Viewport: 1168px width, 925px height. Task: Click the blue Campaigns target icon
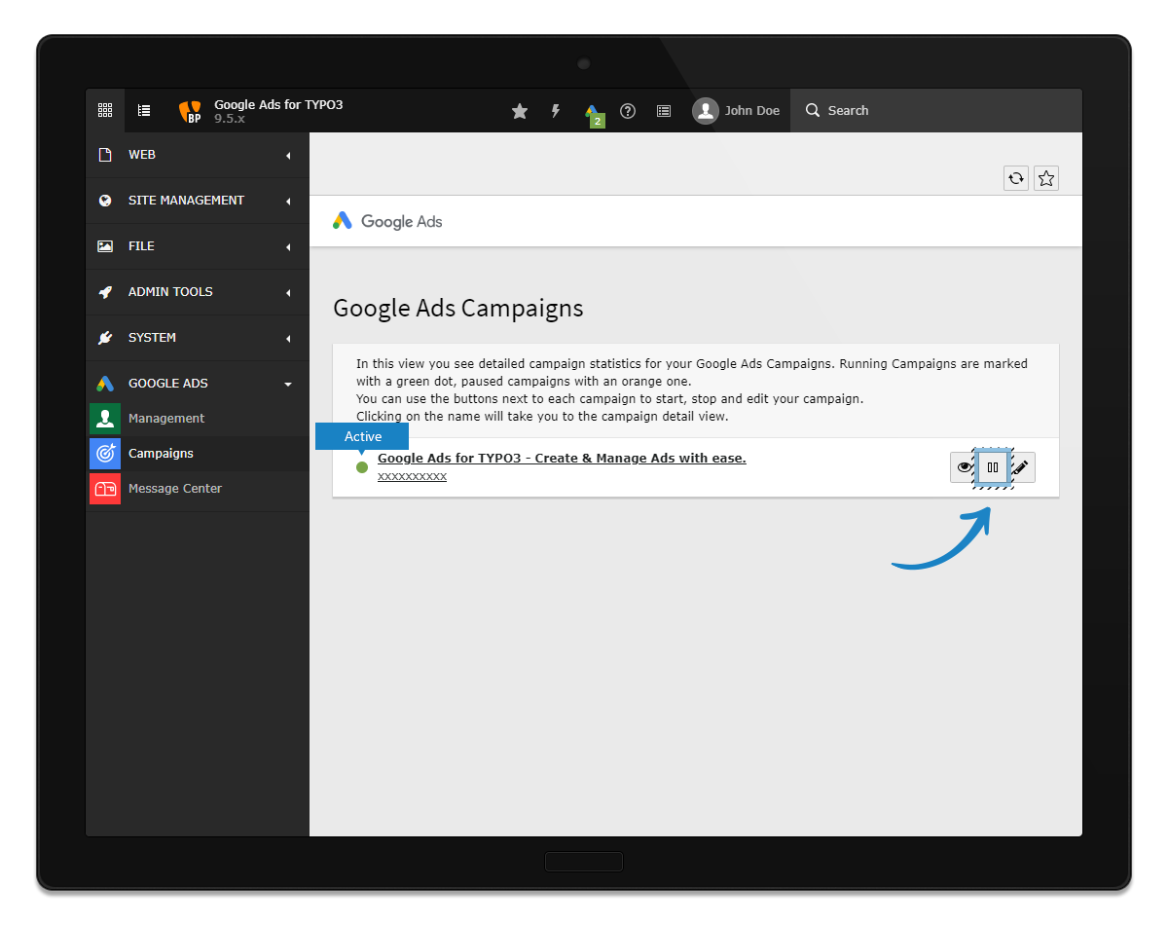105,454
